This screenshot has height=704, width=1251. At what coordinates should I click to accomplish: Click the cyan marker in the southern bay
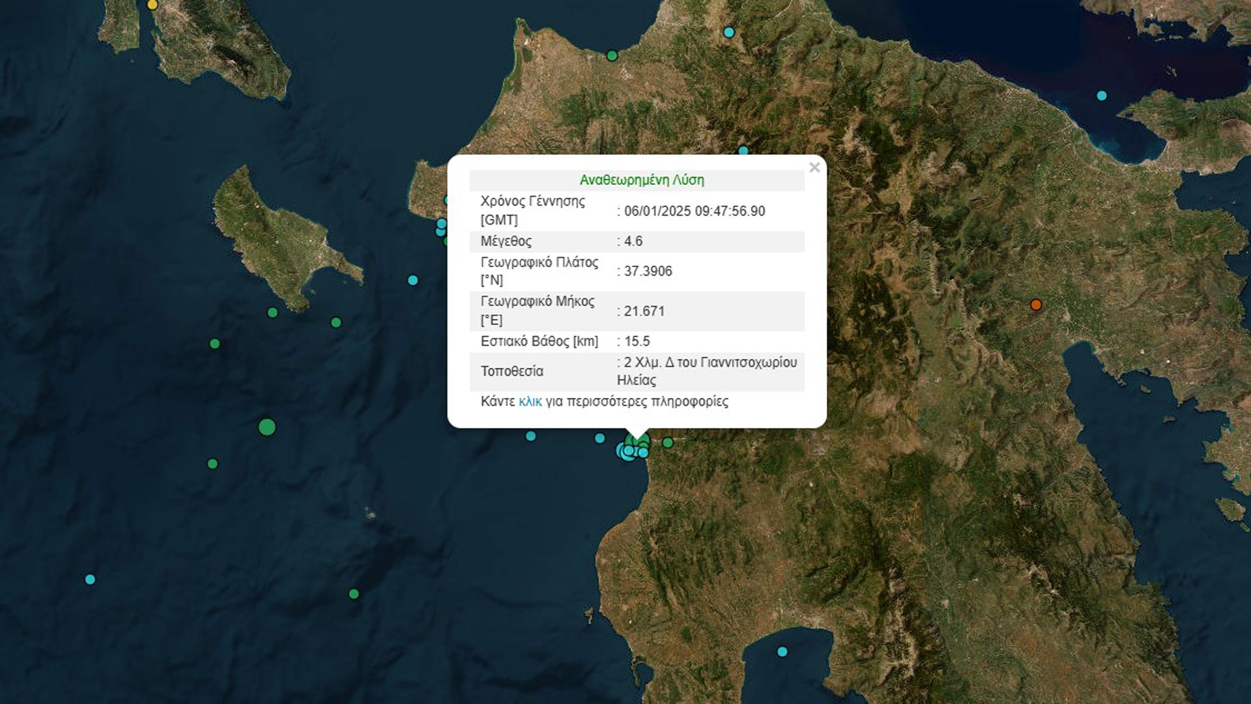[x=783, y=652]
